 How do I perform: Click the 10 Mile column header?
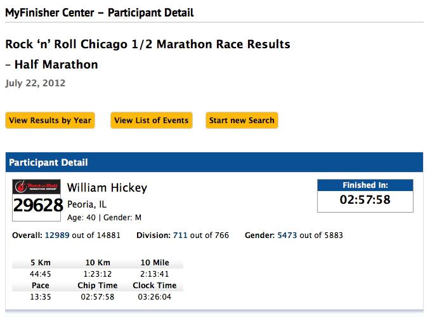coord(155,263)
